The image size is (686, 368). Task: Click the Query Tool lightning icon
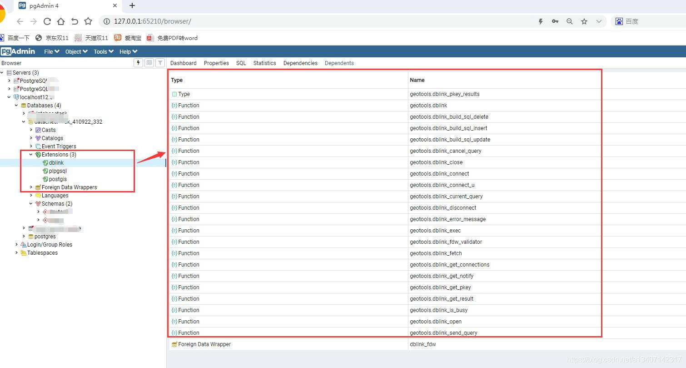click(138, 62)
